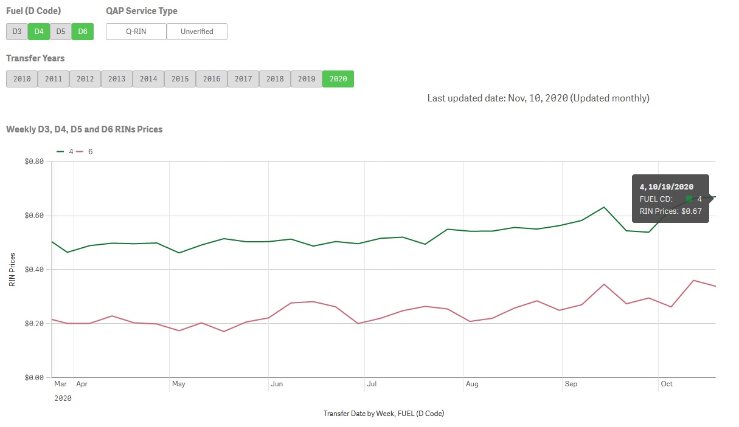This screenshot has height=427, width=739.
Task: Select transfer year 2017
Action: (243, 79)
